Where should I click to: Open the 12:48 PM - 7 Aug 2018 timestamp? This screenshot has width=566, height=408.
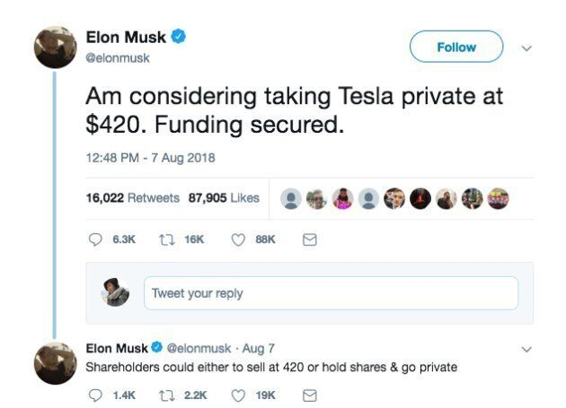pyautogui.click(x=150, y=159)
